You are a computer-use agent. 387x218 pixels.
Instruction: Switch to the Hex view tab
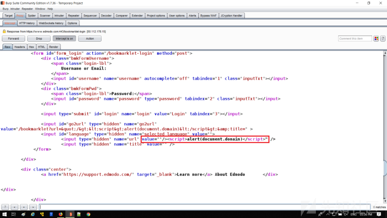31,47
